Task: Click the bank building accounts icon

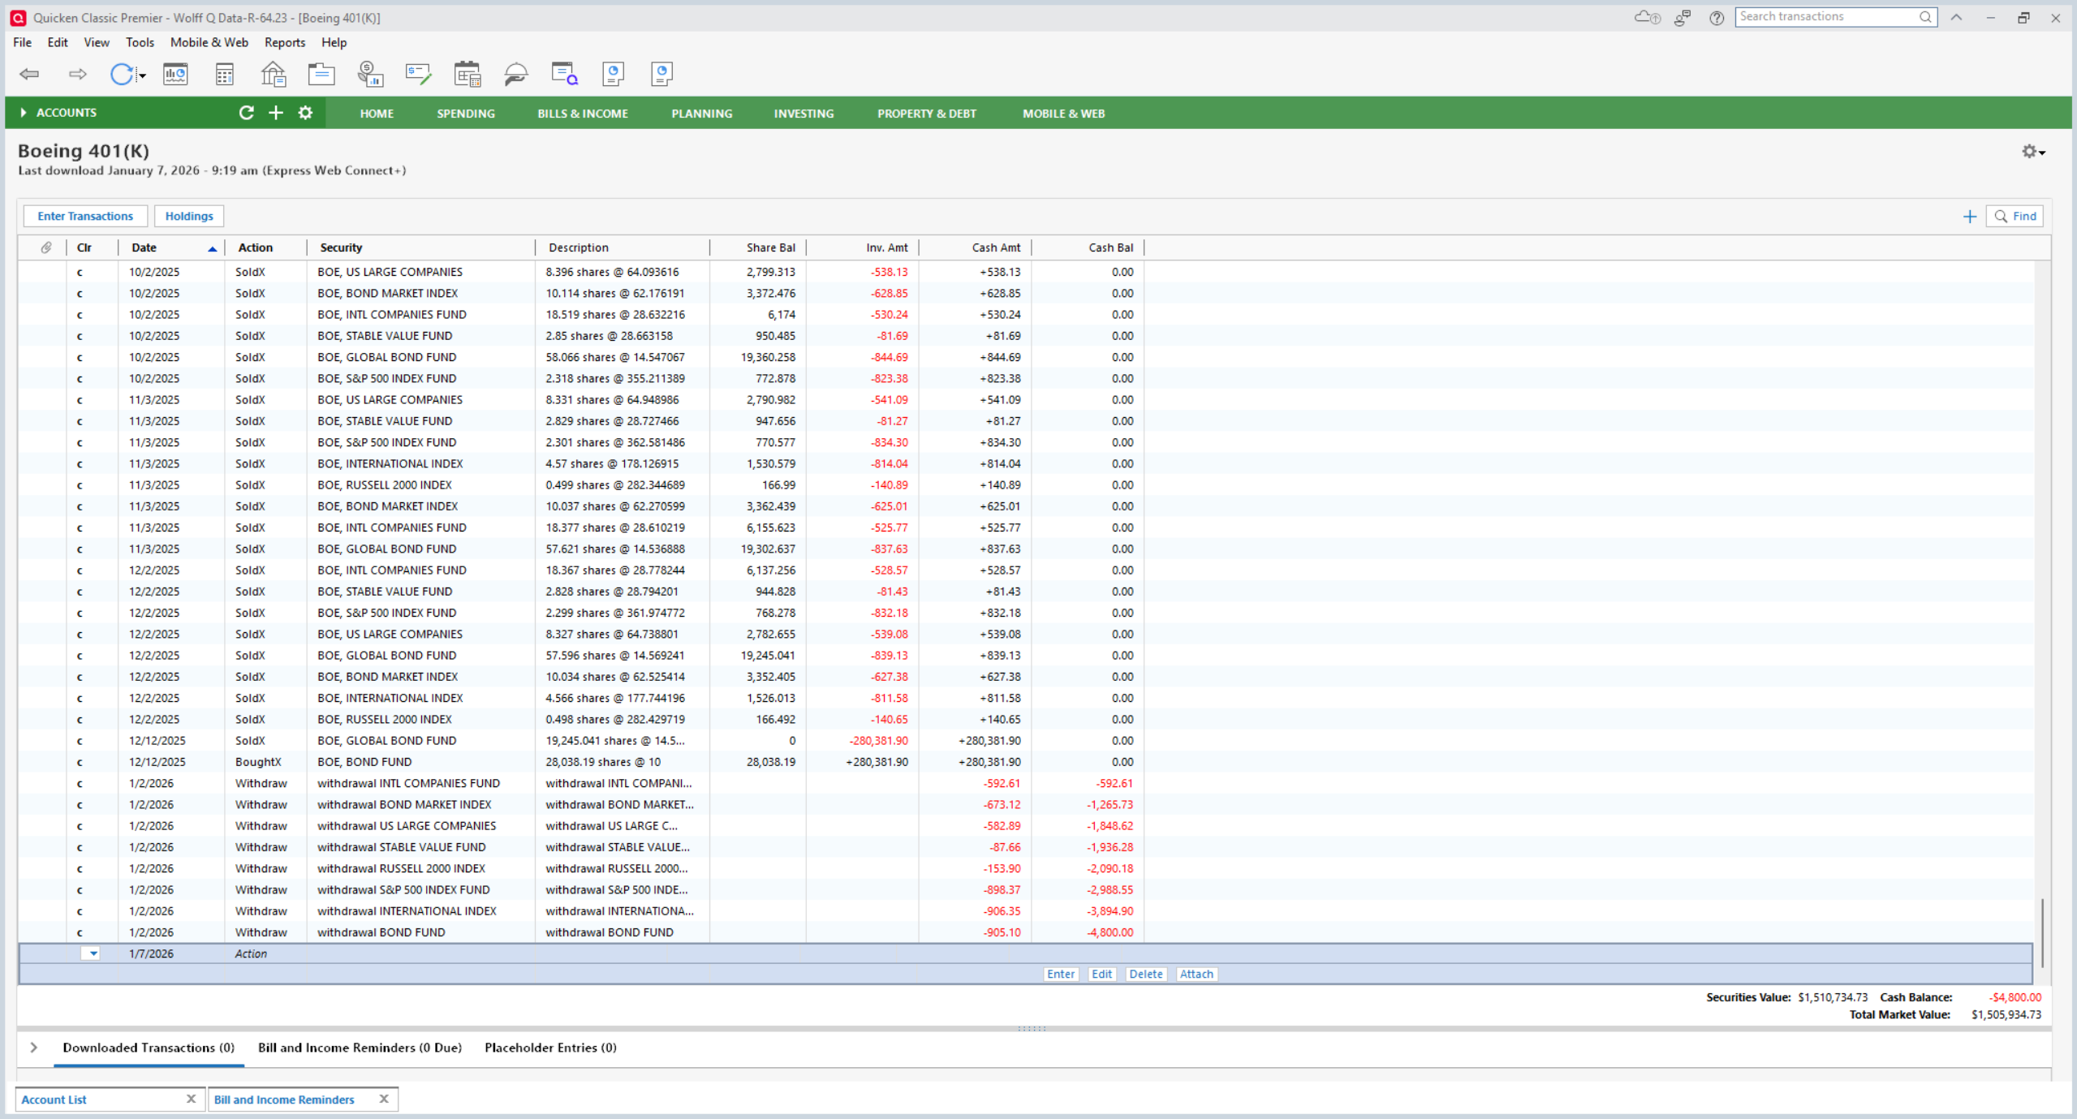Action: 273,74
